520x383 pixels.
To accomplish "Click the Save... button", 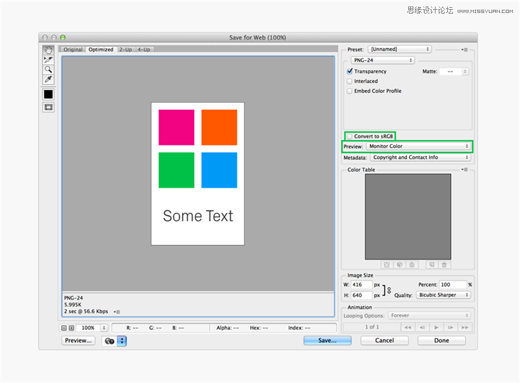I will (328, 340).
